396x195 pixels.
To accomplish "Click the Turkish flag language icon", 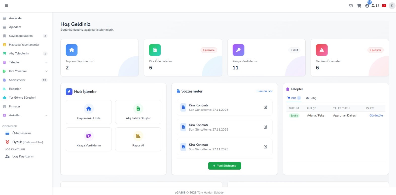I will (x=384, y=6).
